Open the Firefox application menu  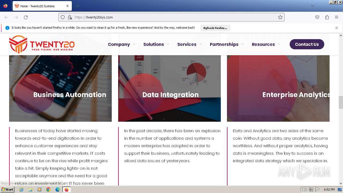click(x=337, y=17)
